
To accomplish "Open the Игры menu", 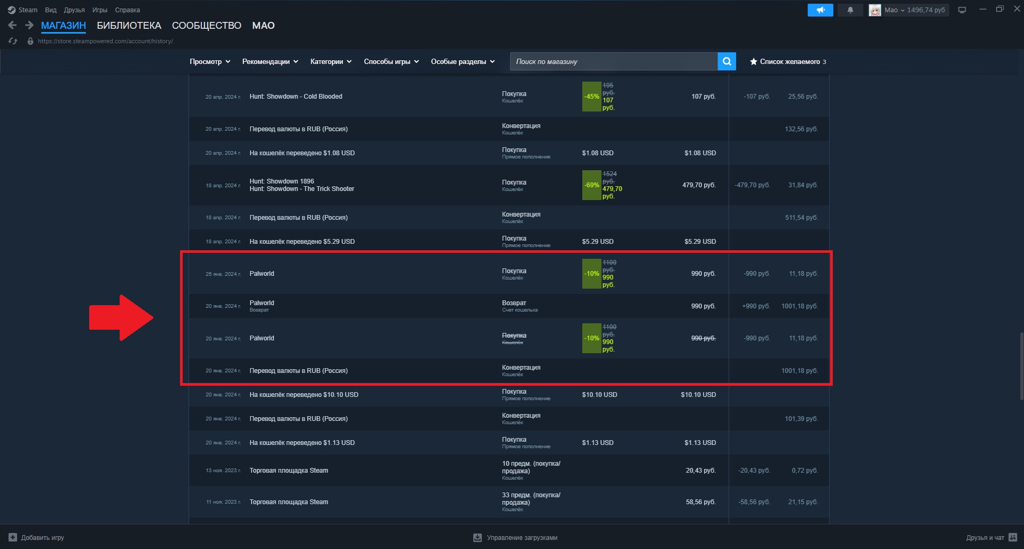I will (100, 10).
